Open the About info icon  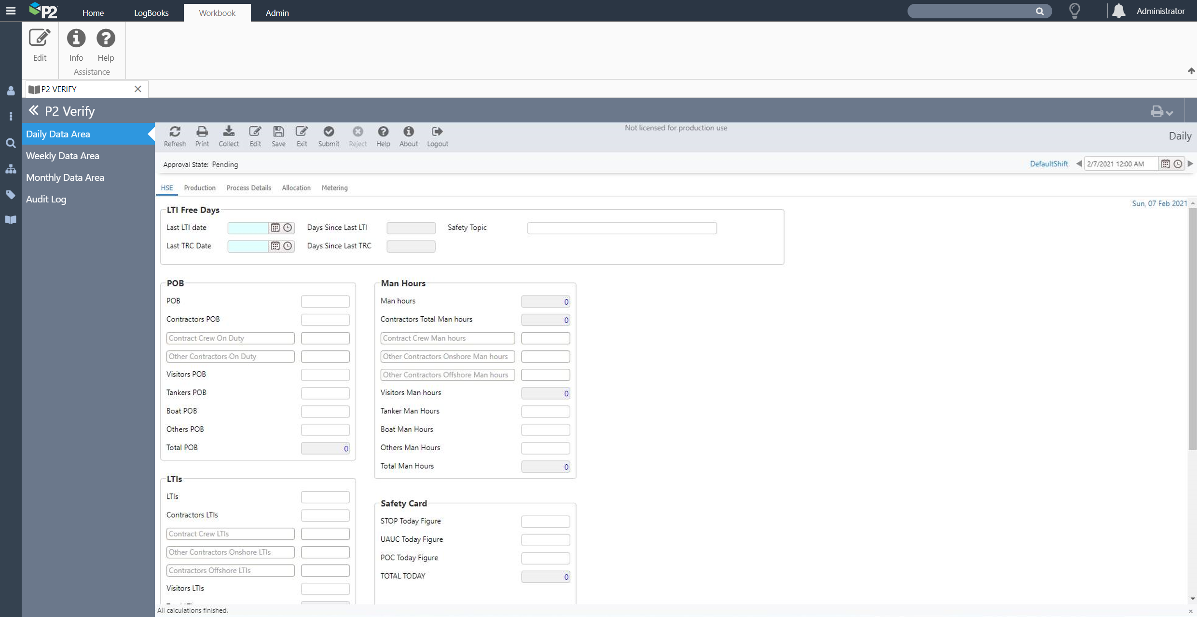coord(408,132)
